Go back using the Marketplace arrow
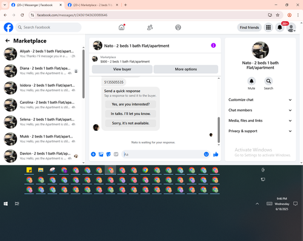The height and width of the screenshot is (241, 303). point(7,41)
